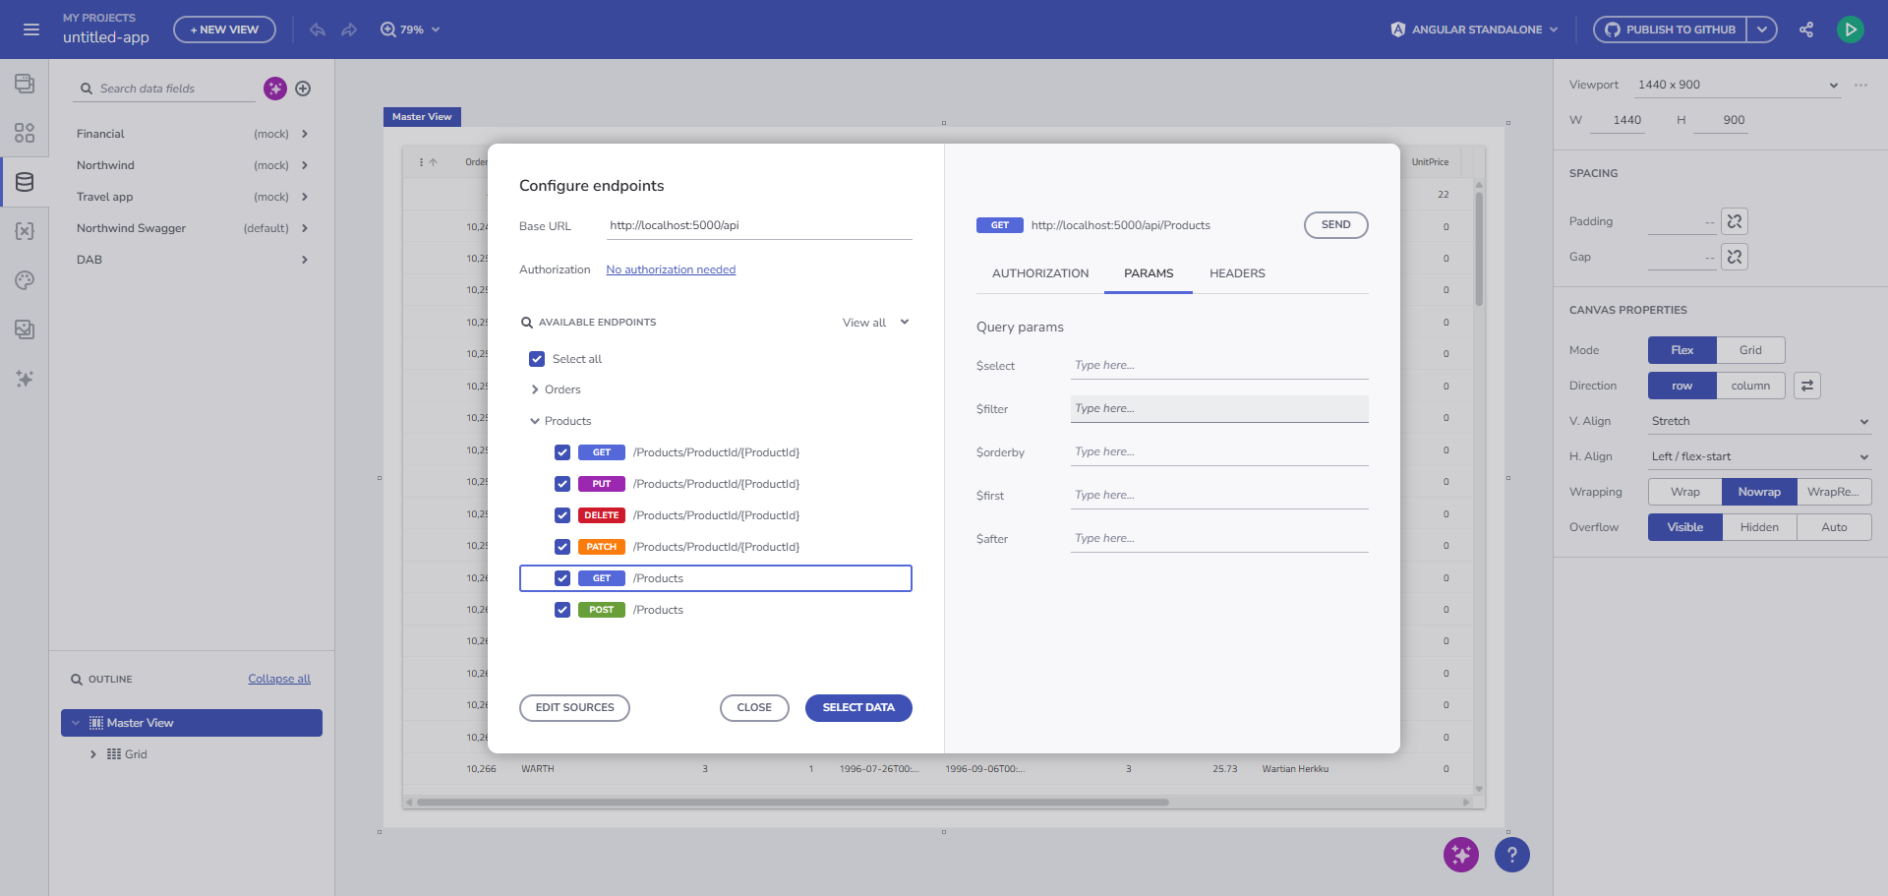Screen dimensions: 1888x896
Task: Click the share icon in top bar
Action: click(x=1806, y=30)
